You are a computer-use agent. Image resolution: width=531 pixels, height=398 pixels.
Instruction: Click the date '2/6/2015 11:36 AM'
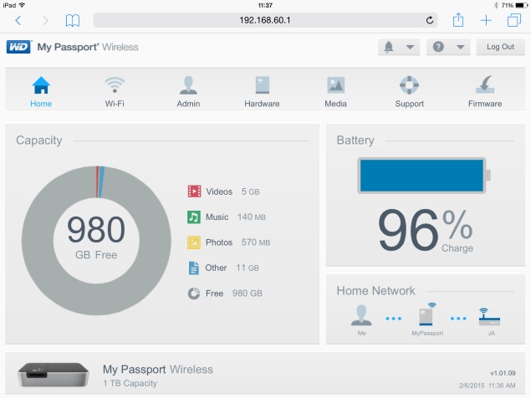488,385
